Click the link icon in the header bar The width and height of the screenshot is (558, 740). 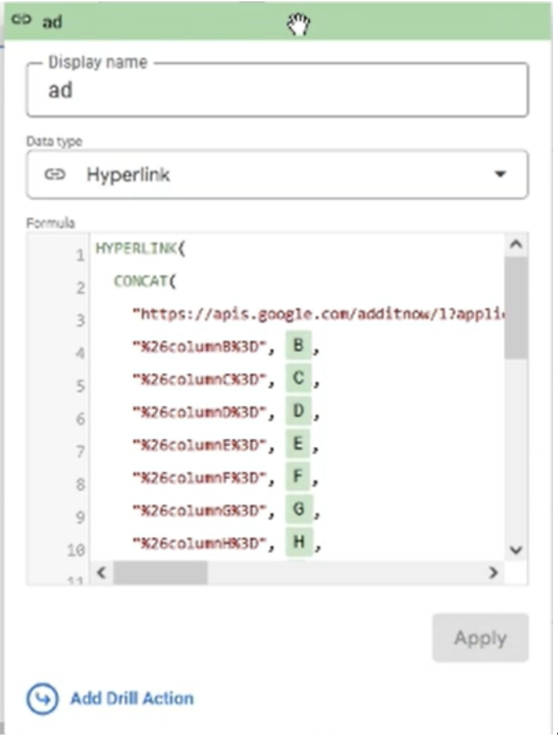pos(22,21)
